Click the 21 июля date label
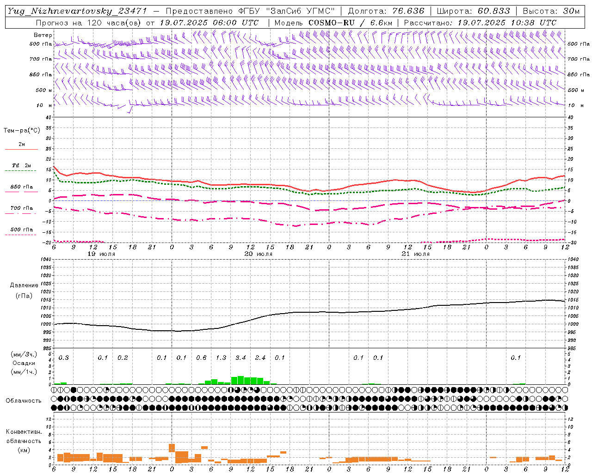The height and width of the screenshot is (473, 592). (x=415, y=254)
